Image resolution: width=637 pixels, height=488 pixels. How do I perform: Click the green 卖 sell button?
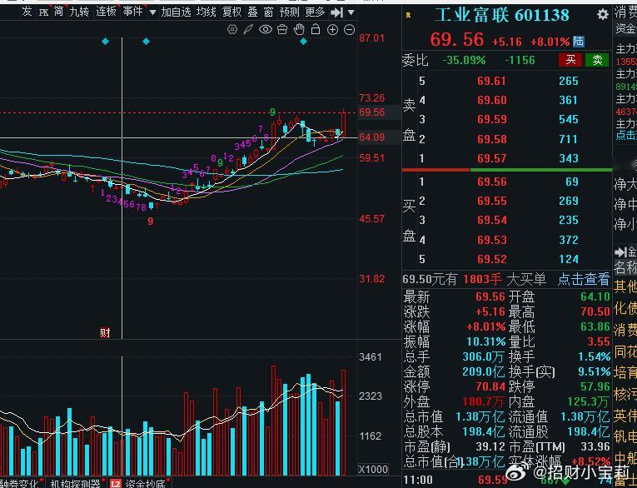(597, 60)
